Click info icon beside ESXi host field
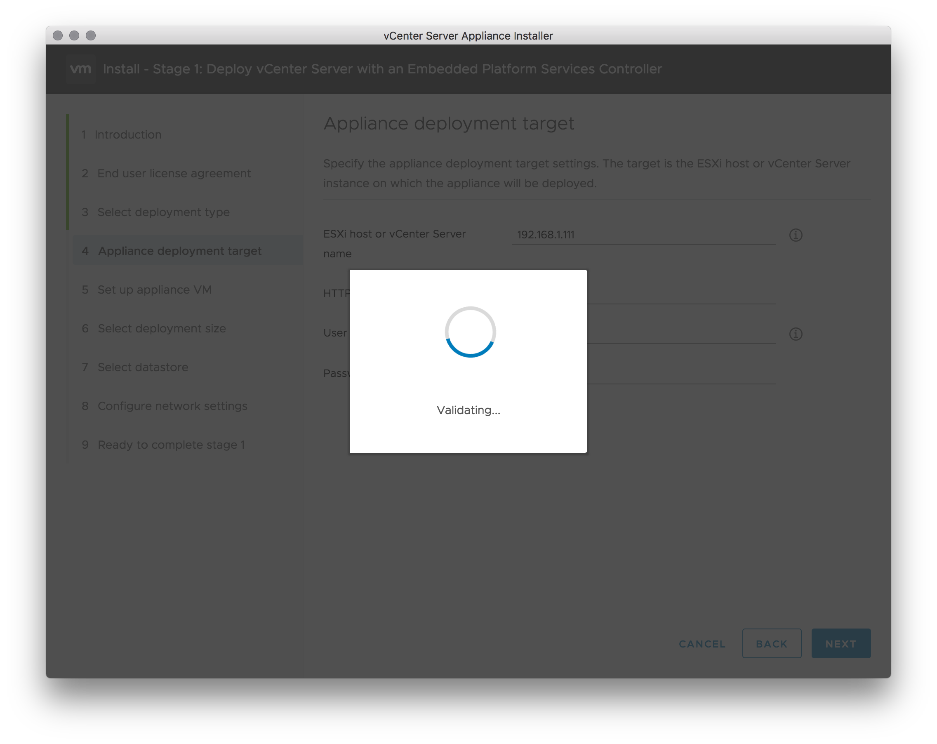This screenshot has width=937, height=744. pyautogui.click(x=795, y=235)
